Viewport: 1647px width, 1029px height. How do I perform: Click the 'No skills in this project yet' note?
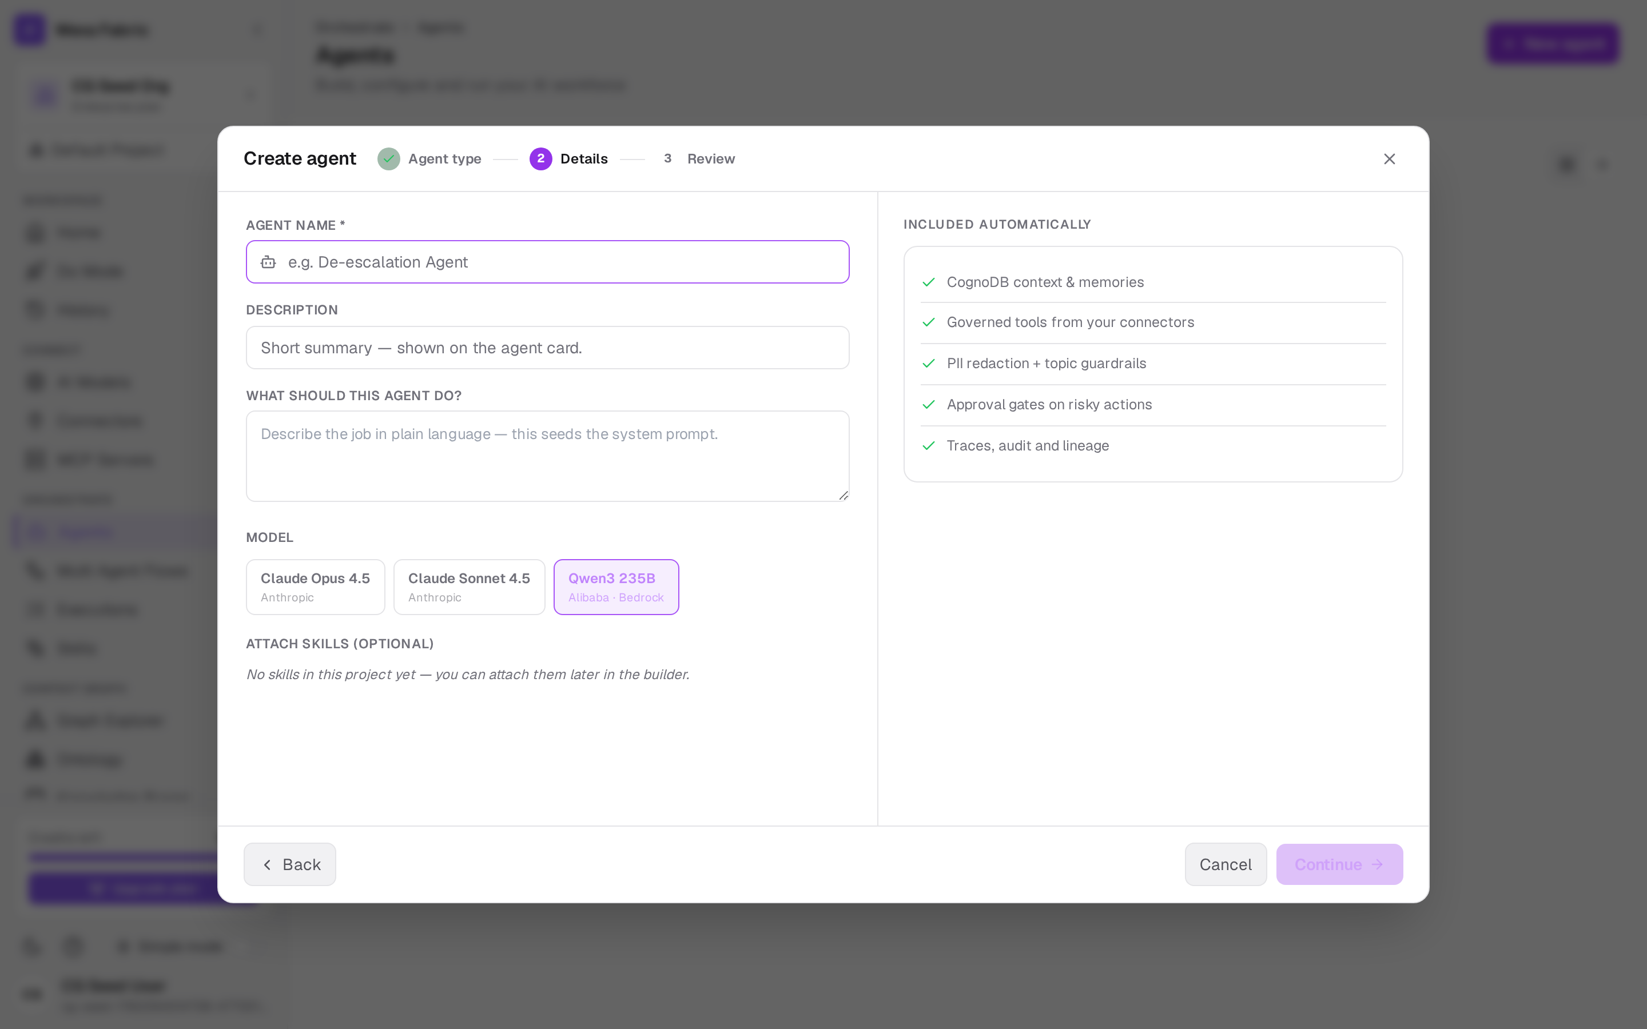point(468,675)
